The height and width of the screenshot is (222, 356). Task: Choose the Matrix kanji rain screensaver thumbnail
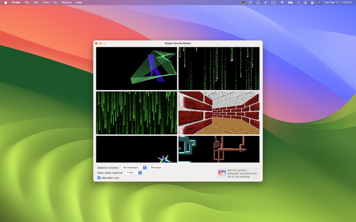click(x=219, y=68)
